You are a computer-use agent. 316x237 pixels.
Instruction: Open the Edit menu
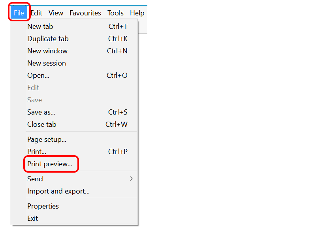click(36, 13)
